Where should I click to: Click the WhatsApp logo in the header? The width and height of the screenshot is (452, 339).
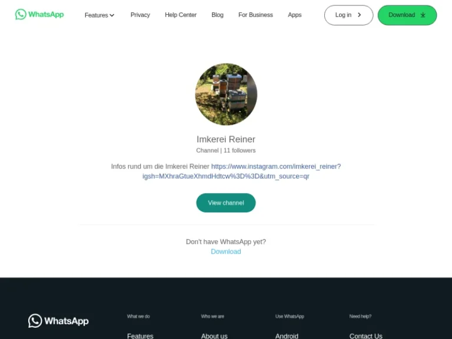[x=39, y=14]
